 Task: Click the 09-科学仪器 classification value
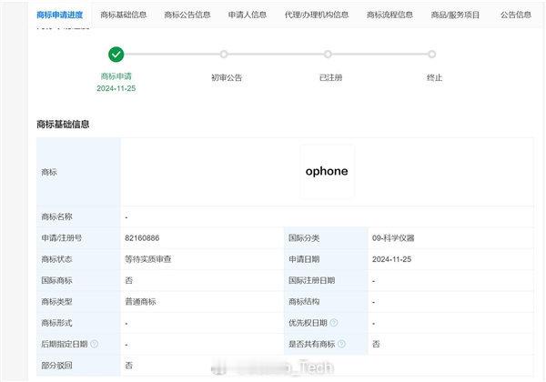[393, 238]
